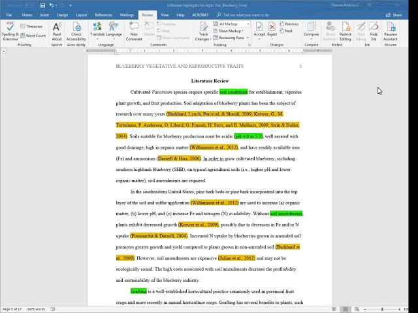Image resolution: width=418 pixels, height=313 pixels.
Task: Open the Layout tab
Action: tap(81, 15)
